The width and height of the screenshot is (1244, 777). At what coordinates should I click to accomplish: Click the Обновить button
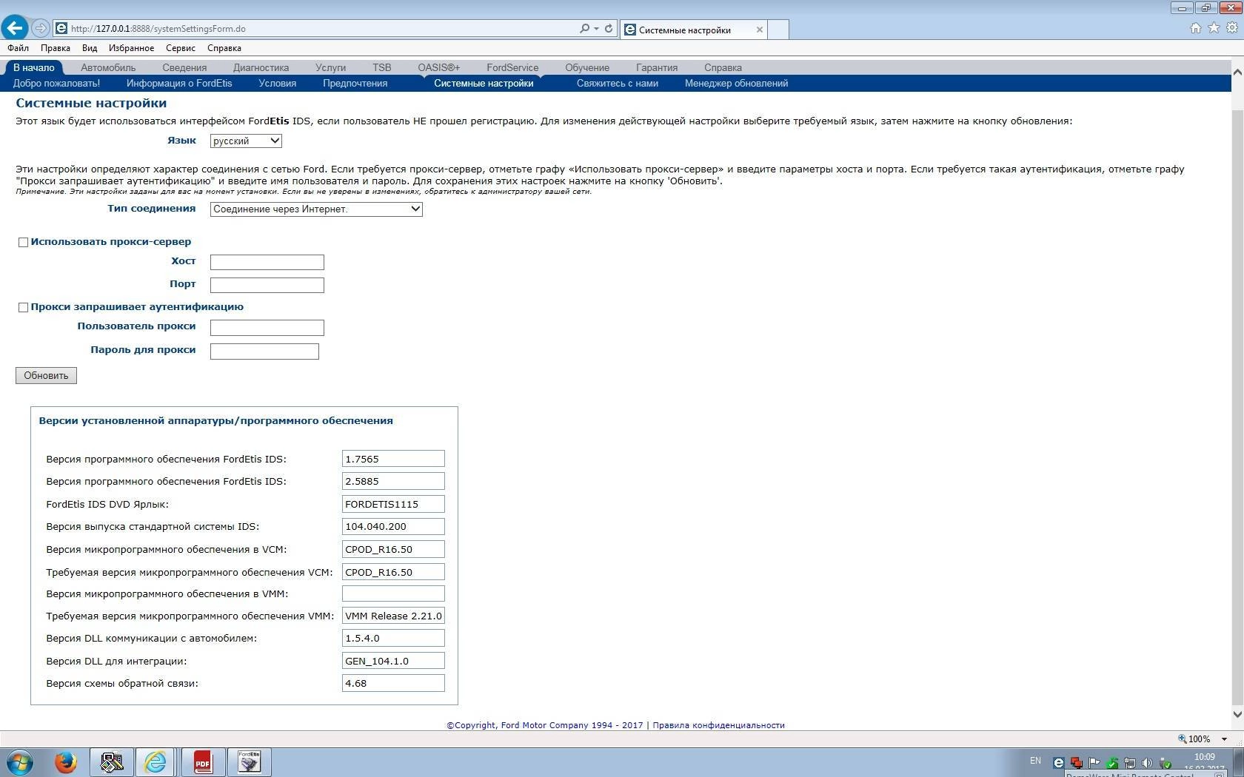[x=46, y=375]
